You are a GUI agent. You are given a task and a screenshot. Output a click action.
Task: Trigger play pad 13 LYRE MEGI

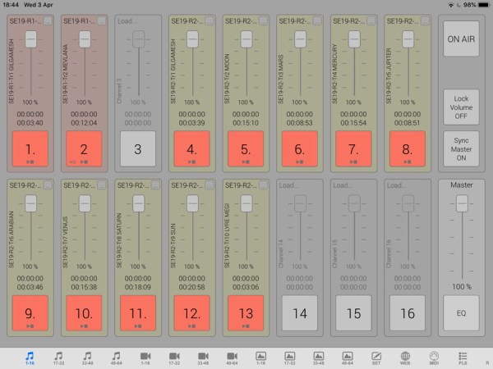tap(246, 312)
